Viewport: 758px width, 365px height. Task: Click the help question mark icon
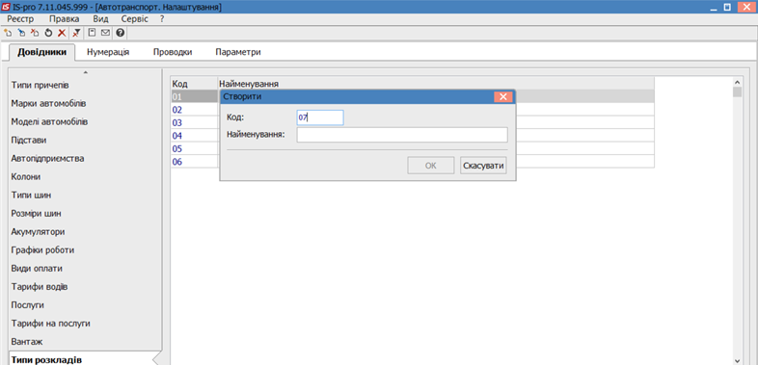point(120,33)
